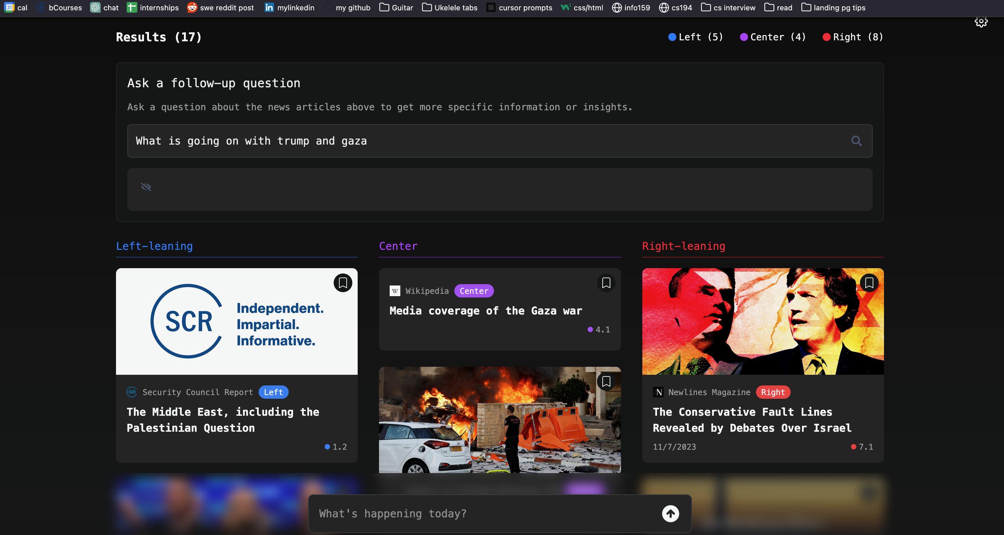Filter results by Right (8)

tap(852, 37)
